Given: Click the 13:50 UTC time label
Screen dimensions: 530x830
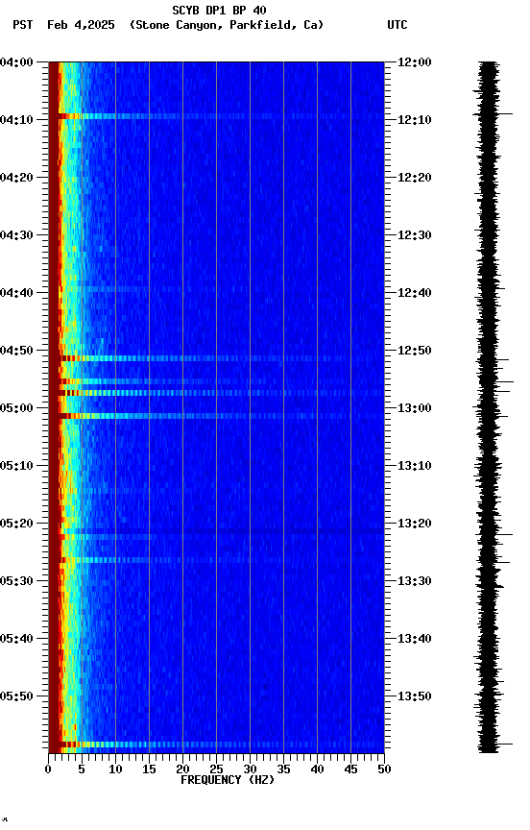Looking at the screenshot, I should (x=414, y=696).
